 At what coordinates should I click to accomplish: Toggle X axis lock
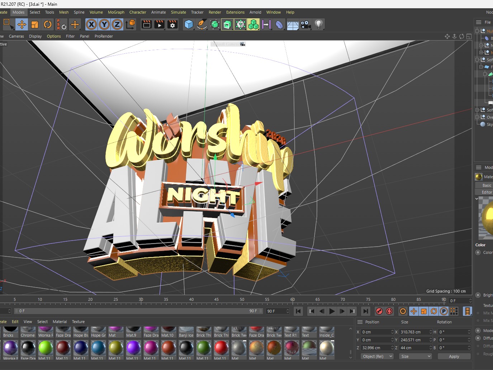91,24
